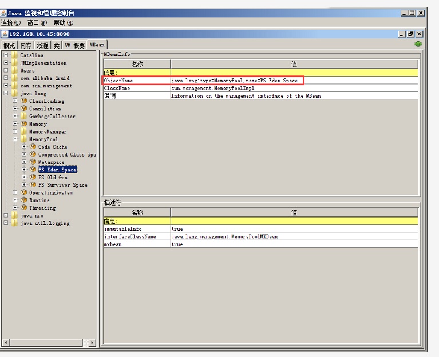Screen dimensions: 439x357
Task: Click the immutableInfo row
Action: point(260,229)
